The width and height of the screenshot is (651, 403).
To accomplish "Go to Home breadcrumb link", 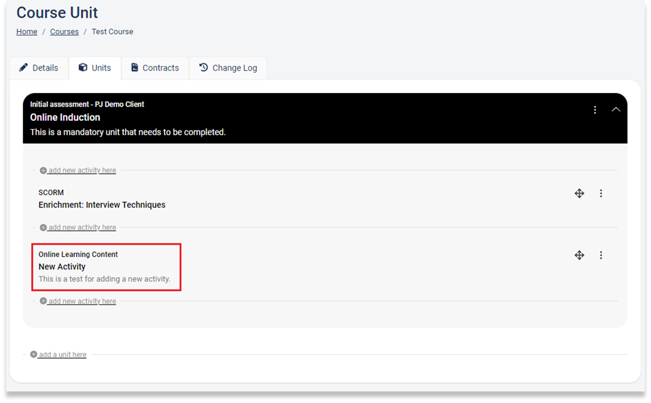I will 27,31.
